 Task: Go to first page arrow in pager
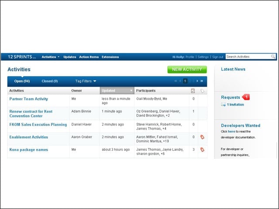[x=176, y=81]
